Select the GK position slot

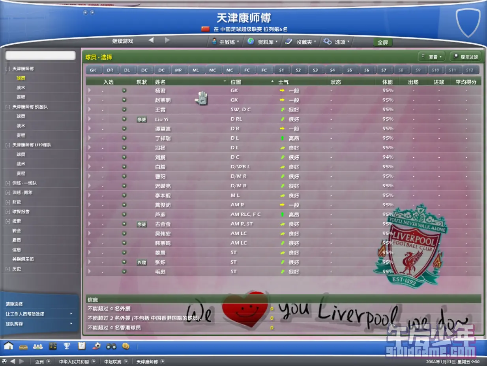tap(93, 70)
